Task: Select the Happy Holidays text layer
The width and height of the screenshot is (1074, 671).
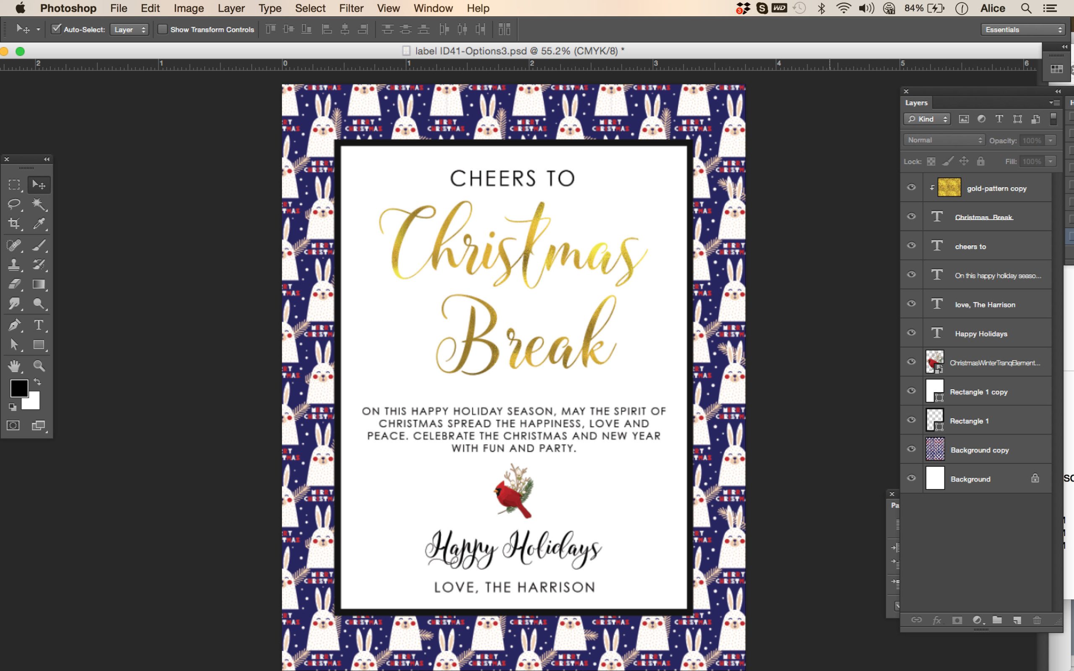Action: tap(981, 334)
